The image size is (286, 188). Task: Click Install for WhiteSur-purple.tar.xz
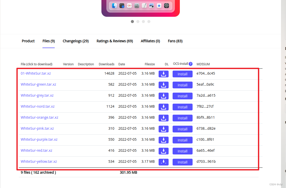point(182,140)
